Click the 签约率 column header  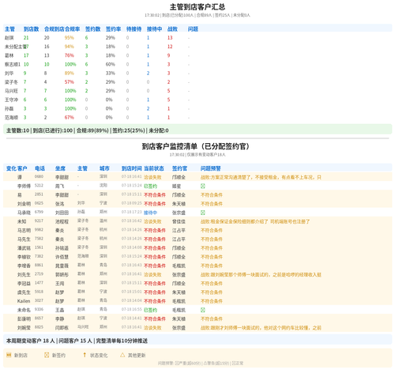pos(113,29)
